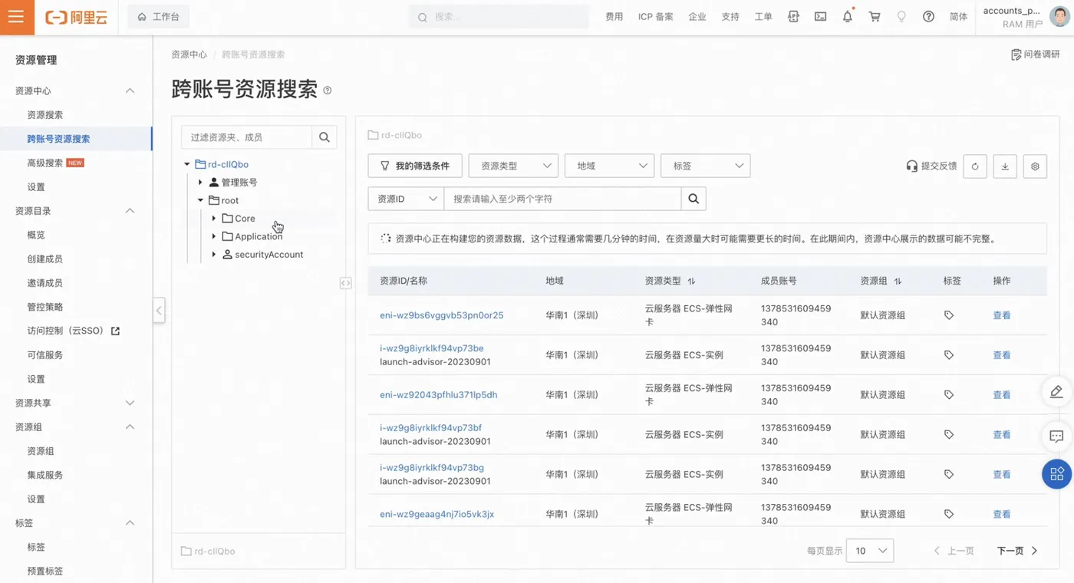Focus the resource ID search input
The image size is (1074, 583).
pos(562,199)
